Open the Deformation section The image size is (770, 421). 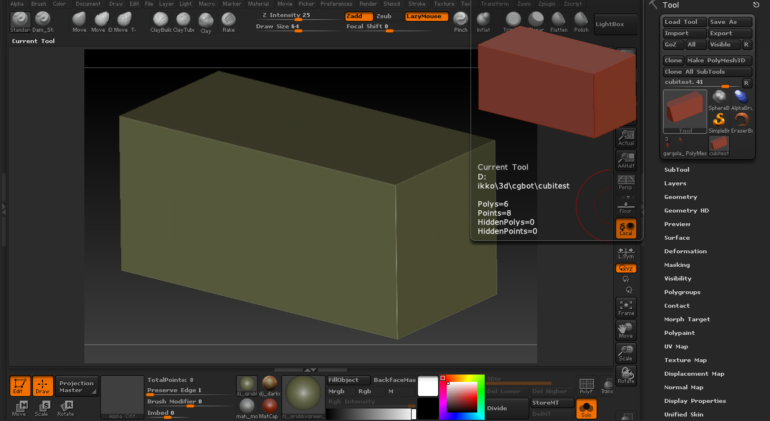coord(685,251)
